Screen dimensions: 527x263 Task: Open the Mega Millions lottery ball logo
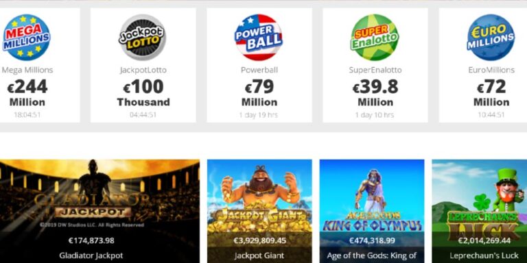tap(27, 37)
